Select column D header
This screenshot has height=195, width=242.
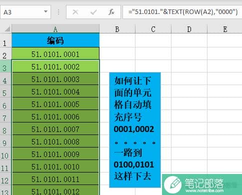[x=189, y=29]
